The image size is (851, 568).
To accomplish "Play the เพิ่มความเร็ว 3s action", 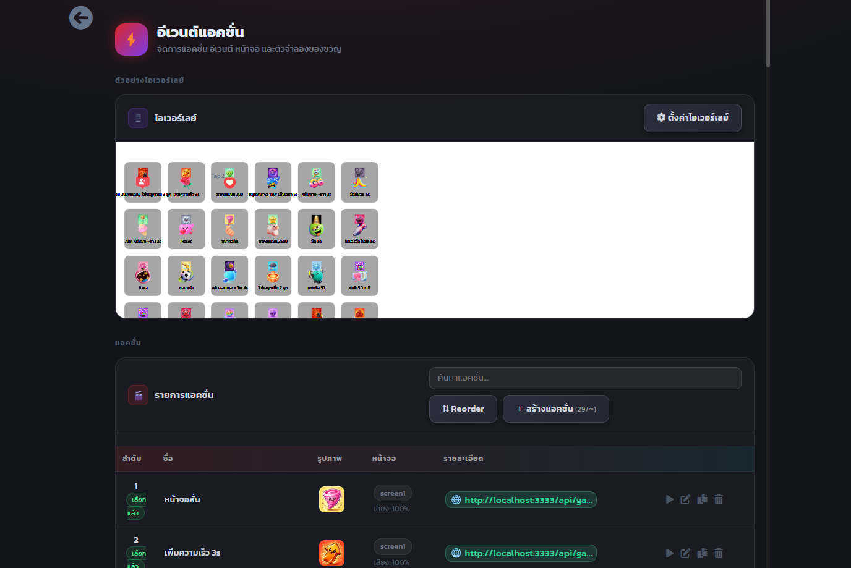I will coord(669,553).
